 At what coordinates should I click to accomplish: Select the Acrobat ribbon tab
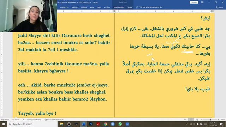click(x=107, y=7)
